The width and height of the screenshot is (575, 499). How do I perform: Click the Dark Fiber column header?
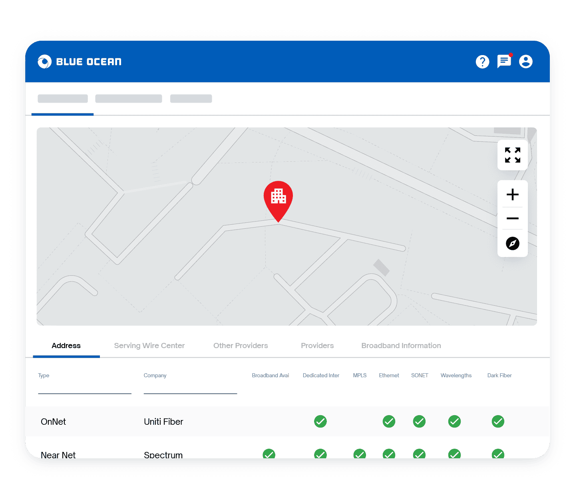pos(499,376)
